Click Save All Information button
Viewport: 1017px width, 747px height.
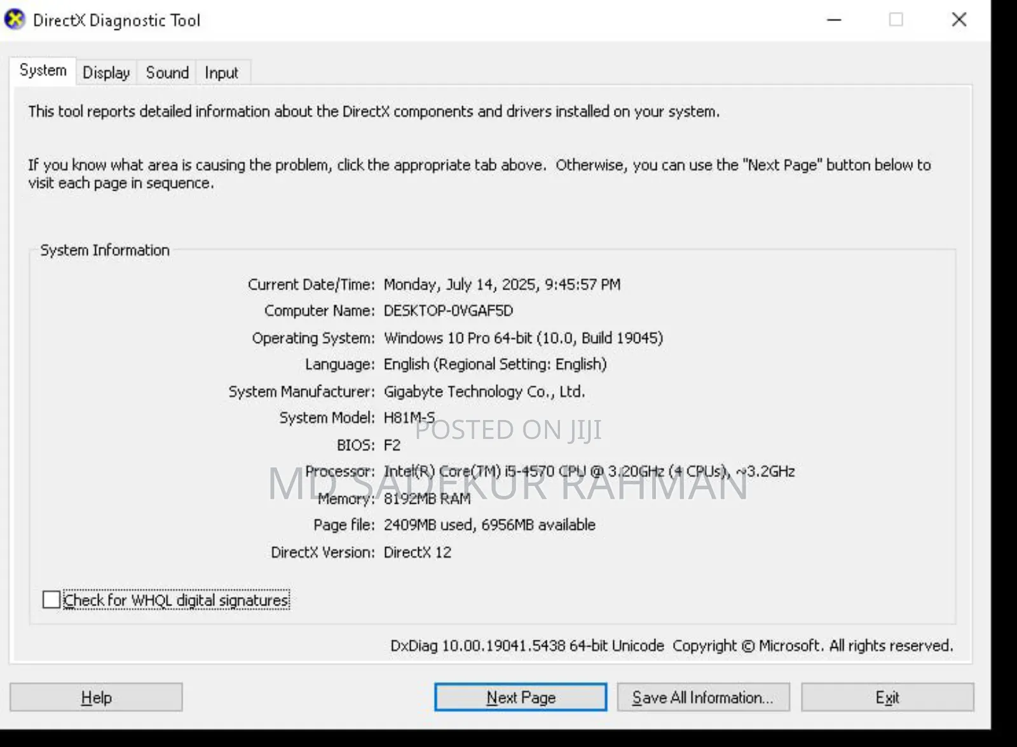pos(703,697)
